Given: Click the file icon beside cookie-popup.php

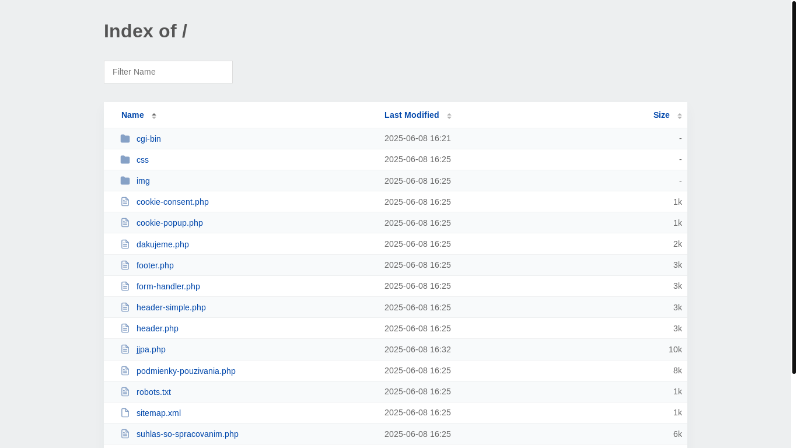Looking at the screenshot, I should [x=125, y=223].
